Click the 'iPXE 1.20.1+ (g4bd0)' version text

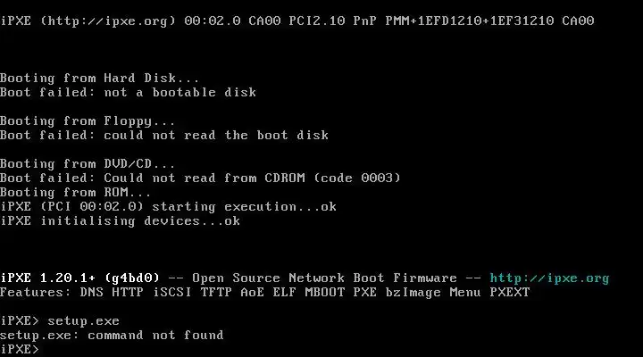tap(79, 278)
